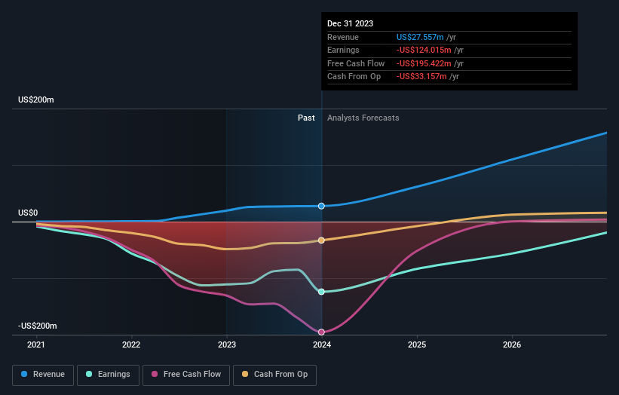The width and height of the screenshot is (619, 395).
Task: Click the 2022 x-axis label
Action: [131, 344]
